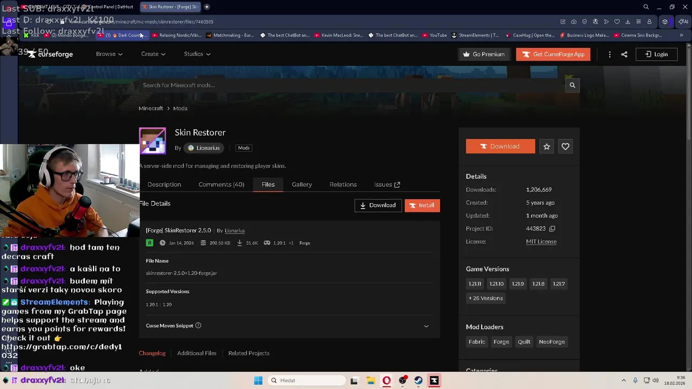This screenshot has width=692, height=389.
Task: Click the Mods category tag
Action: tap(244, 148)
